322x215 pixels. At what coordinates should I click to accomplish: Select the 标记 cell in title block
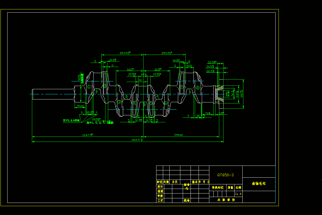160,182
